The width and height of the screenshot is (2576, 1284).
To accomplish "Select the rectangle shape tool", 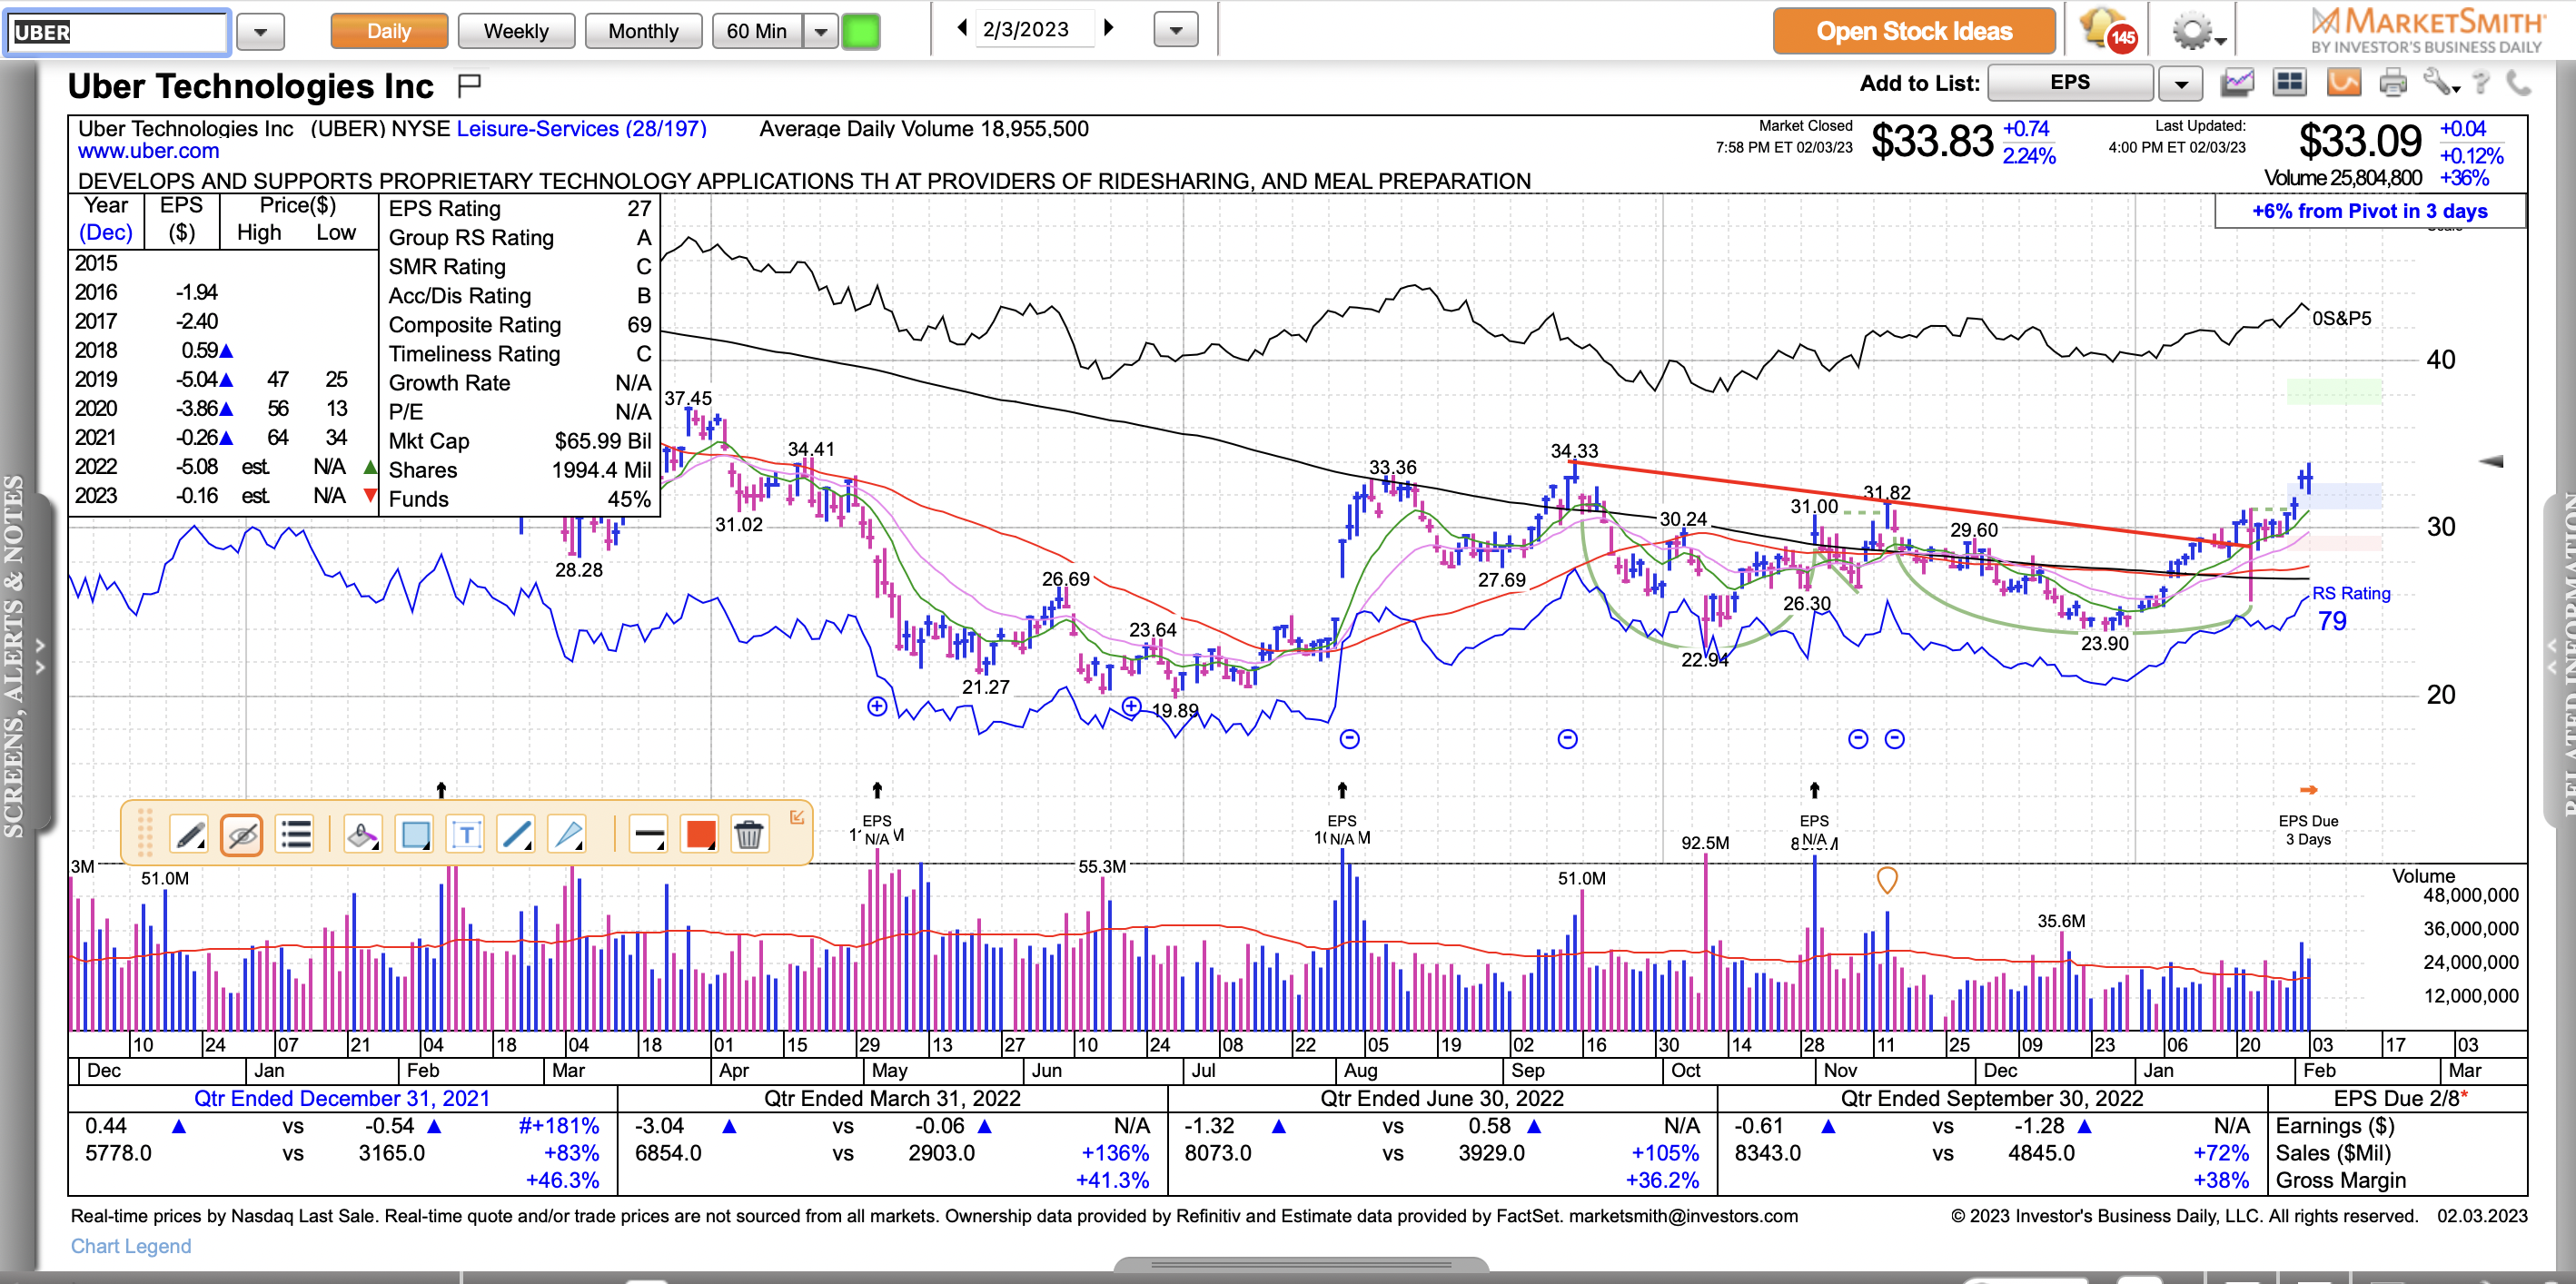I will (x=414, y=833).
